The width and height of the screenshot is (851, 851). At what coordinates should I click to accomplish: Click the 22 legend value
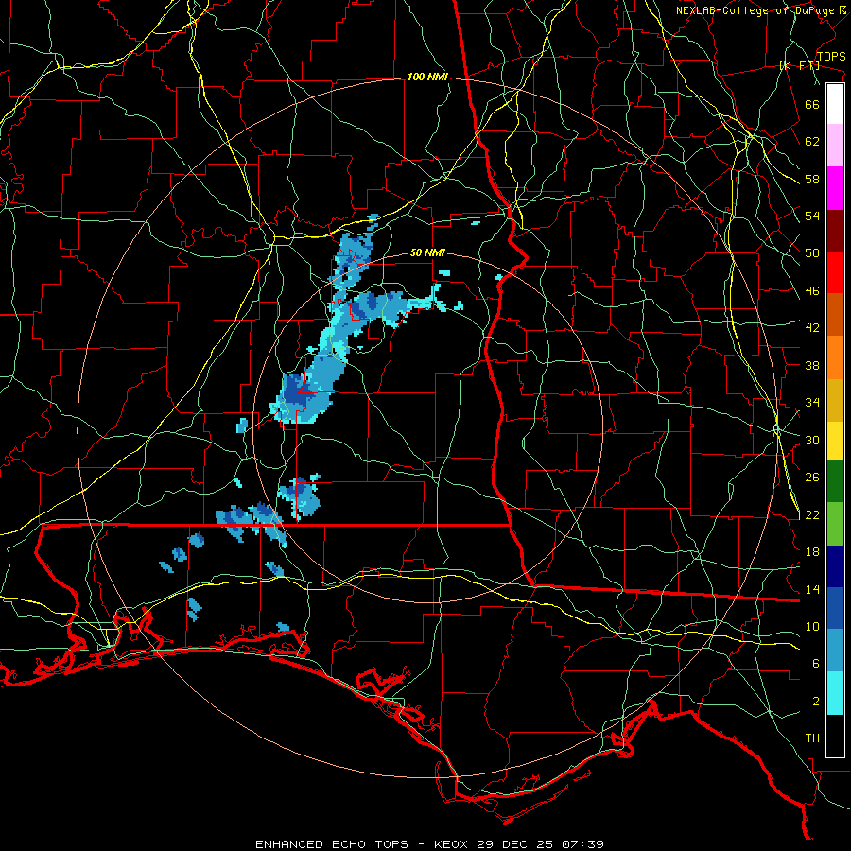pos(812,514)
